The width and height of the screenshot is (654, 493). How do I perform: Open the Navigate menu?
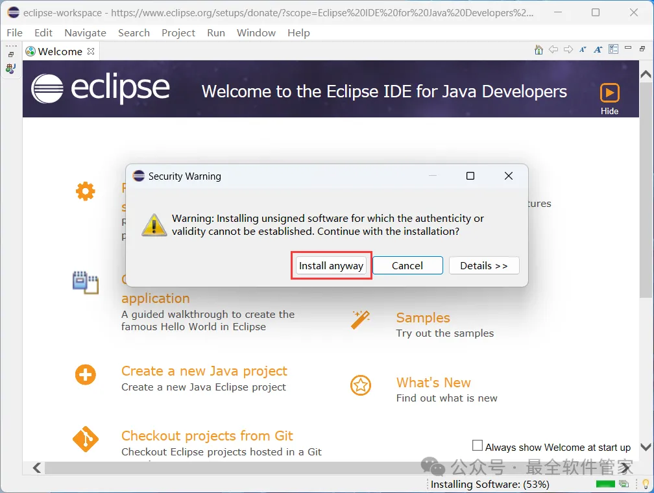click(85, 32)
